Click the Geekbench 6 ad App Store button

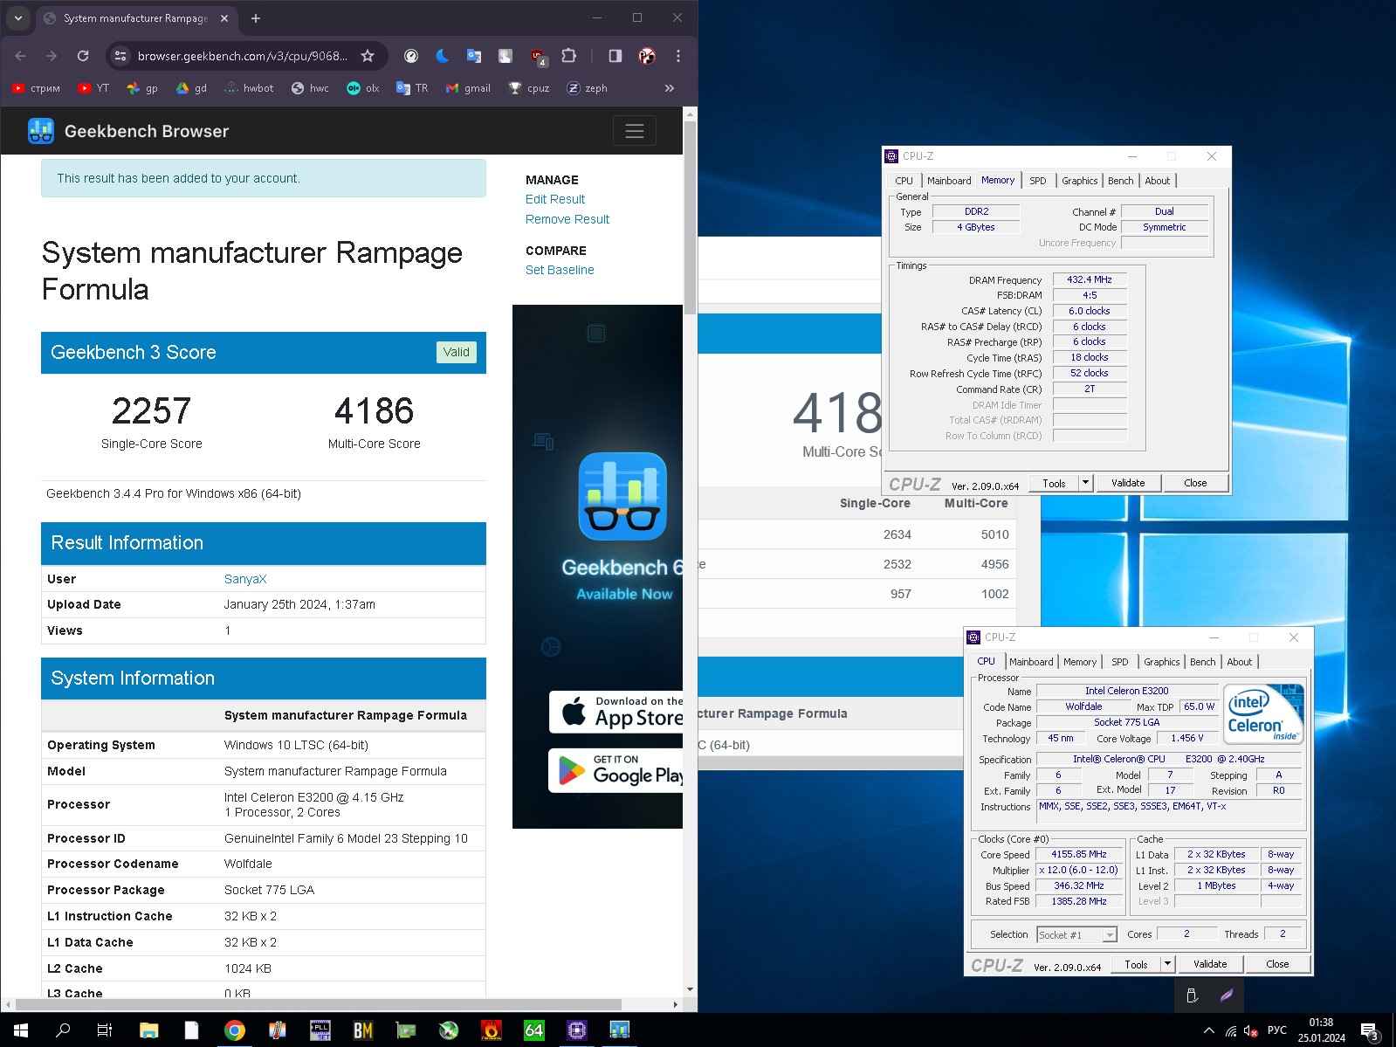(x=616, y=713)
